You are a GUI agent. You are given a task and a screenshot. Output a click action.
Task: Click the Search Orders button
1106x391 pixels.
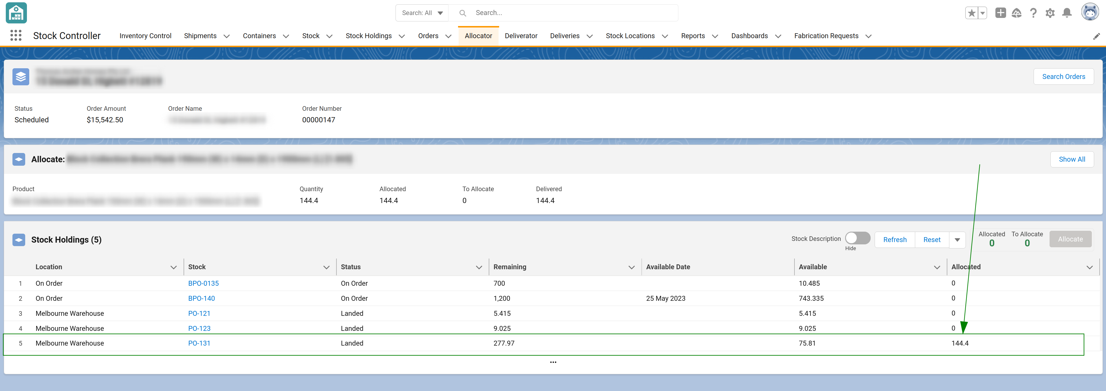pyautogui.click(x=1063, y=77)
